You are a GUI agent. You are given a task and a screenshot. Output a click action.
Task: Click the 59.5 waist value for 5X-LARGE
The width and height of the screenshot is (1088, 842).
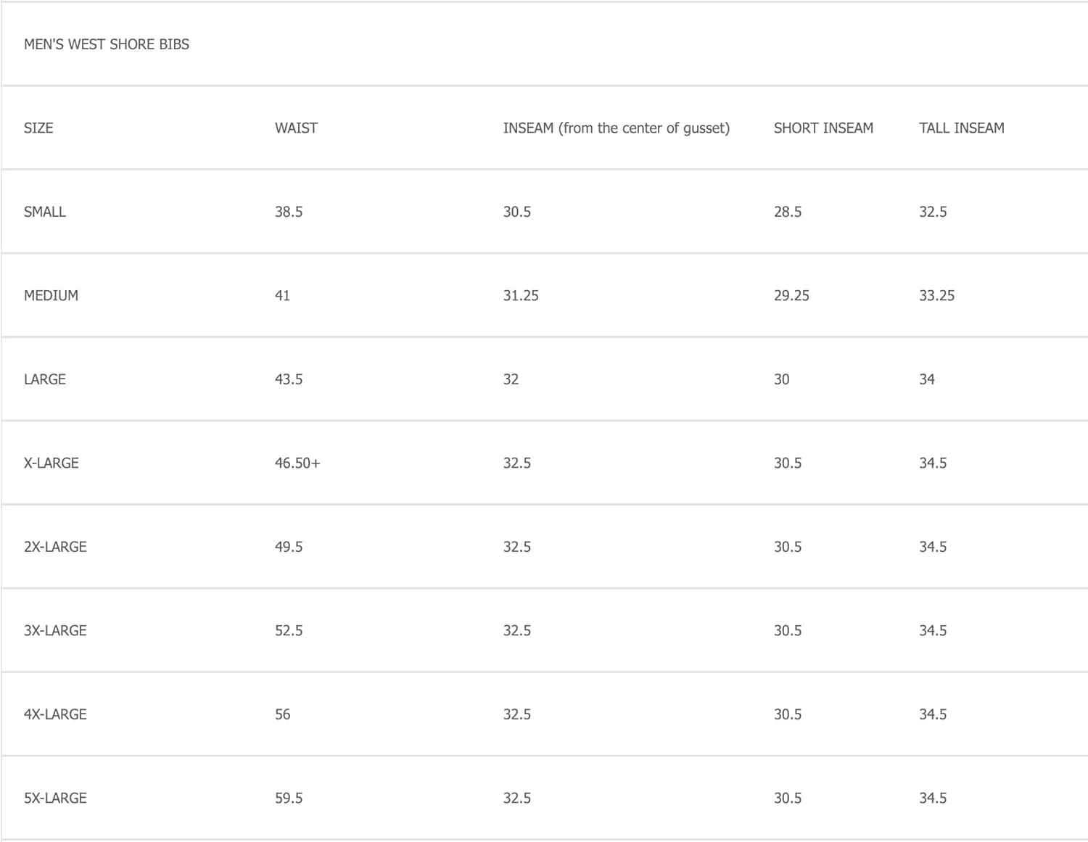click(289, 798)
